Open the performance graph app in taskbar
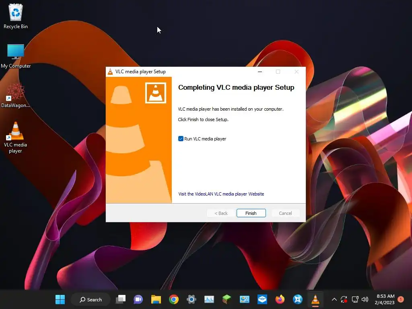412x309 pixels. coord(209,299)
